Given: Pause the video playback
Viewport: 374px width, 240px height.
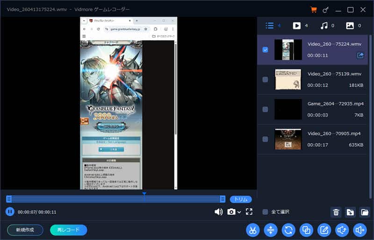Looking at the screenshot, I should (x=10, y=212).
